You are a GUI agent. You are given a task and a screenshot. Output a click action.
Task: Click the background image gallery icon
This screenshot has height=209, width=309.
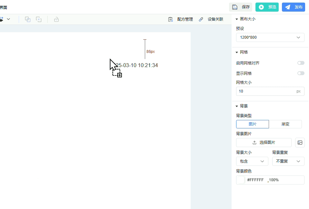point(300,143)
